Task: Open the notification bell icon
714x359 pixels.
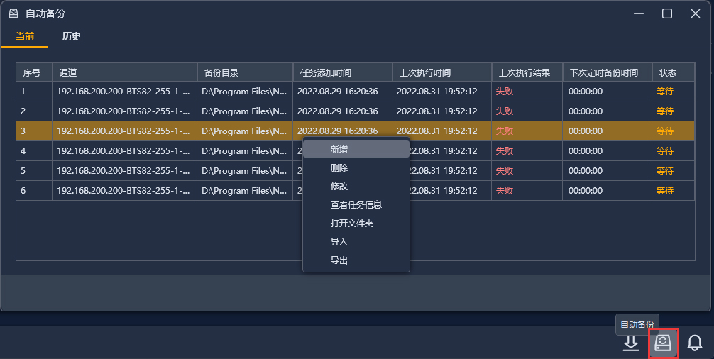Action: click(x=694, y=343)
